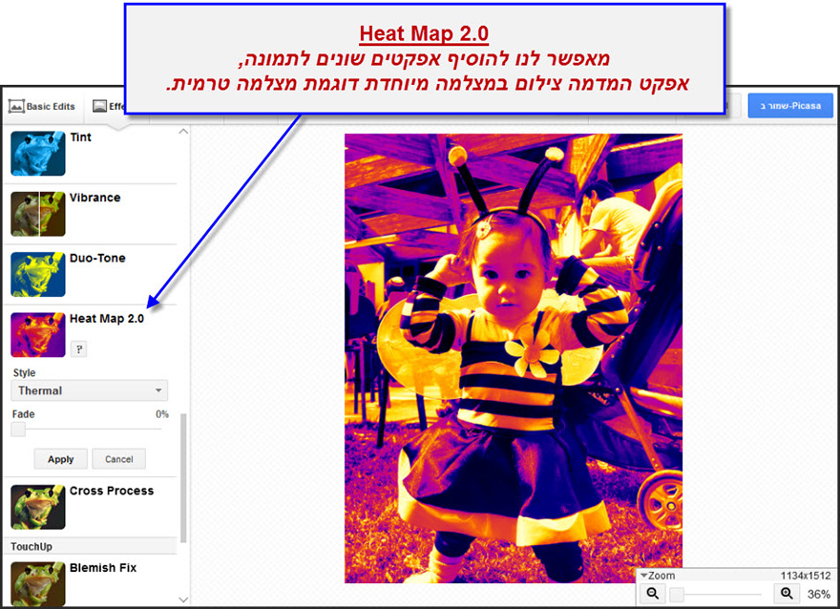Open the Effects tab

point(105,106)
